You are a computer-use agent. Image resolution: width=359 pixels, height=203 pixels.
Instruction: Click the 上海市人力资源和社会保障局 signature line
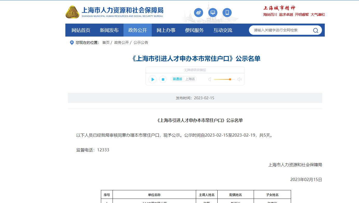coord(295,165)
